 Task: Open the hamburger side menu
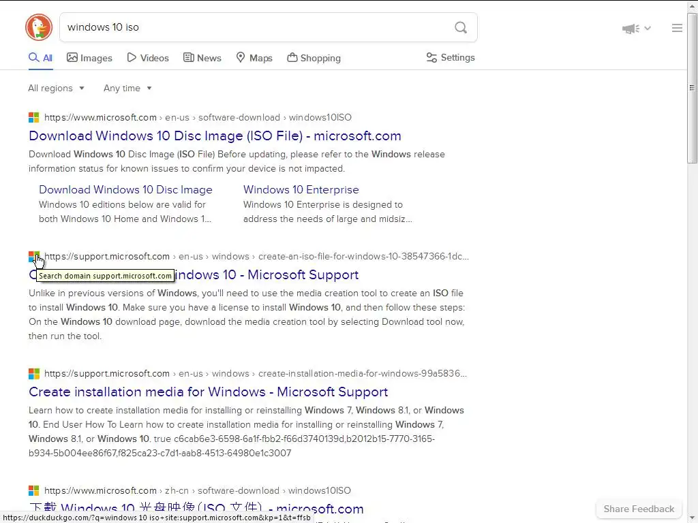pyautogui.click(x=677, y=28)
